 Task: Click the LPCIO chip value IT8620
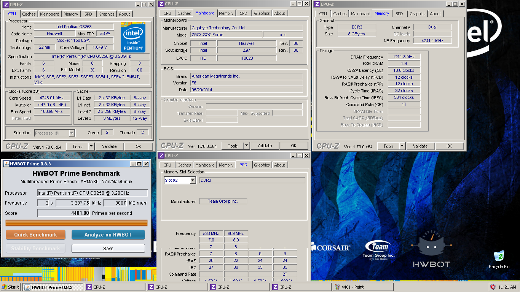[x=247, y=58]
